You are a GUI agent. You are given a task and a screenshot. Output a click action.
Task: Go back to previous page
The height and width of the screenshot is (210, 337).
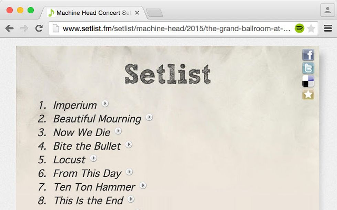click(9, 28)
